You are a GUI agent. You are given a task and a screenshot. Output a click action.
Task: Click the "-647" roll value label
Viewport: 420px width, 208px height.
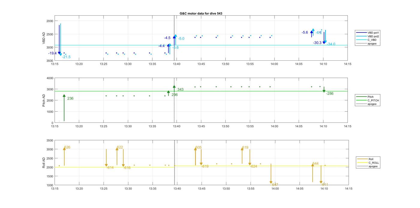click(274, 185)
